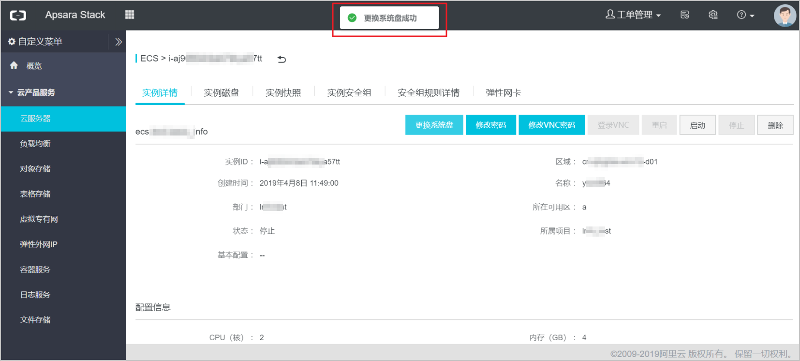Click the 修改VNC密码 button
800x361 pixels.
tap(552, 125)
